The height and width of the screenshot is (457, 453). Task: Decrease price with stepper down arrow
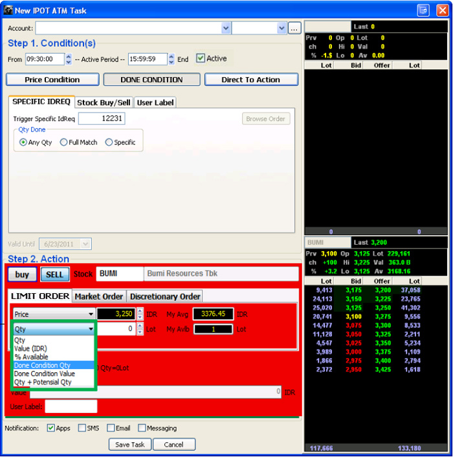(x=140, y=317)
